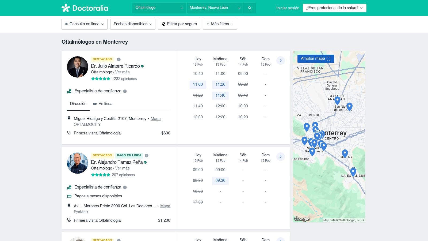Switch to the En línea tab
Screen dimensions: 428x241
[x=103, y=104]
